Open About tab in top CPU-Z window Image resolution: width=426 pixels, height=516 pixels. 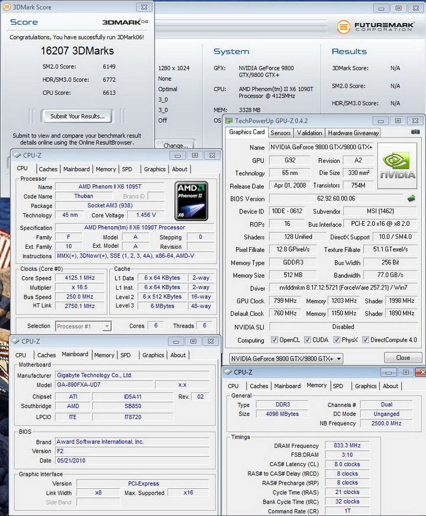(x=179, y=169)
